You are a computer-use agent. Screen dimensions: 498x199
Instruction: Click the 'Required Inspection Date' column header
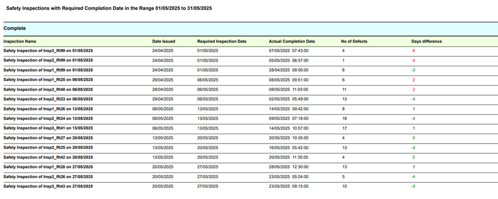click(x=222, y=42)
